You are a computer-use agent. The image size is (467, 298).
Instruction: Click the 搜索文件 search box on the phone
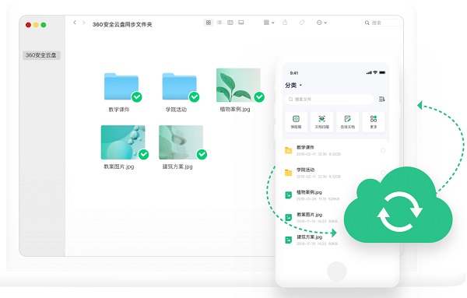pyautogui.click(x=329, y=99)
